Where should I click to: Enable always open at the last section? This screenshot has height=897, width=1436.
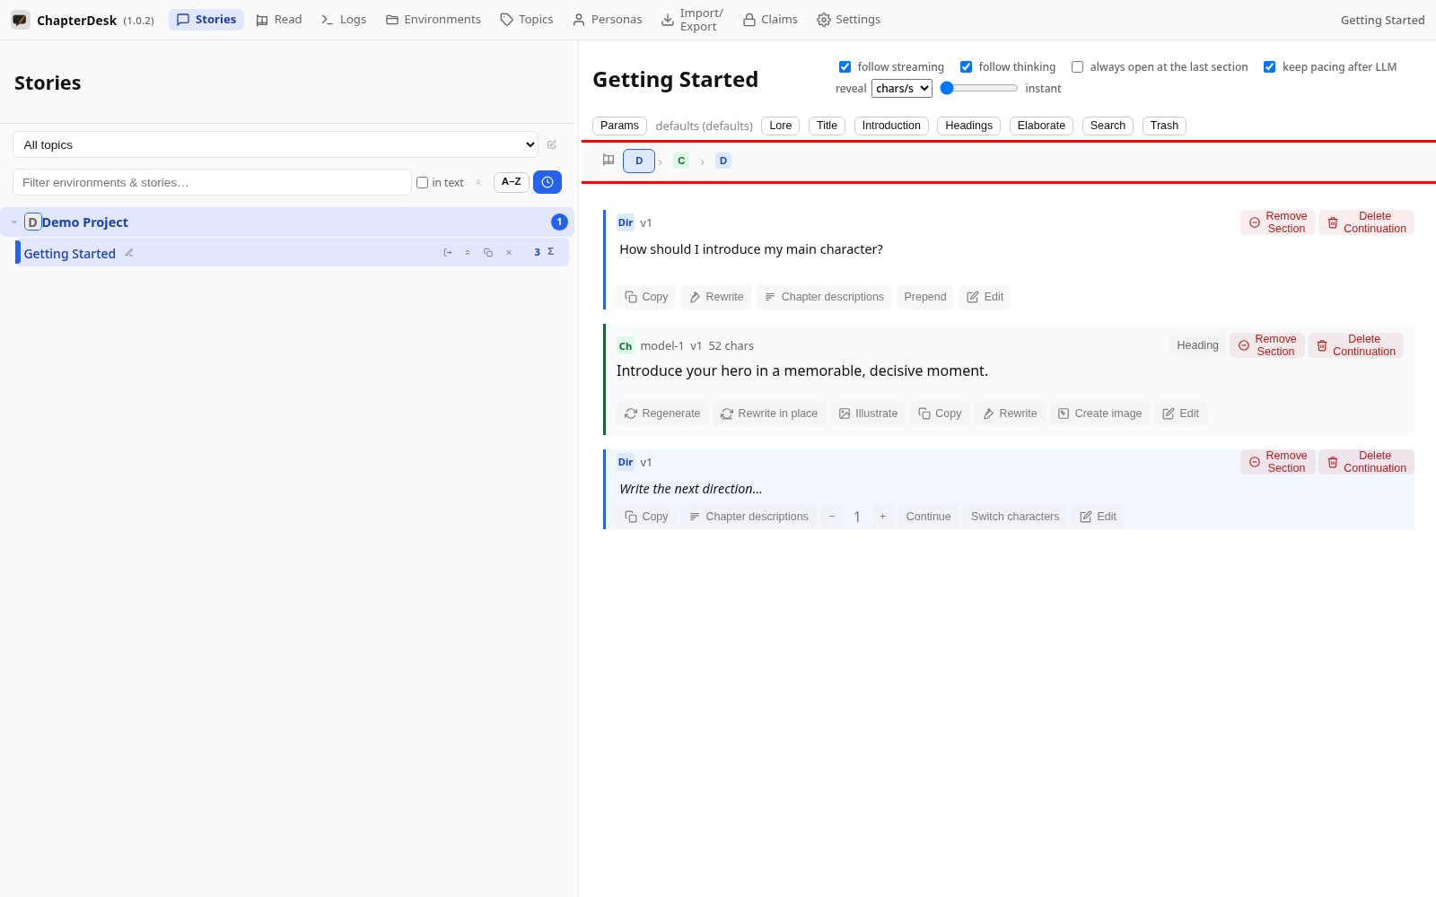(1077, 67)
